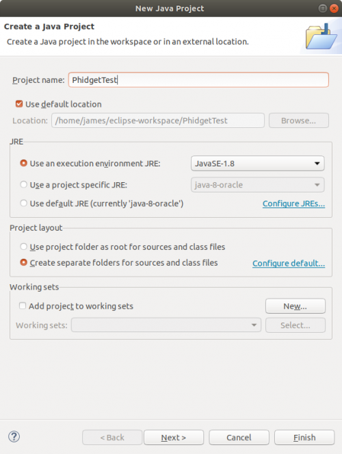
Task: Enable Add project to working sets
Action: coord(23,306)
